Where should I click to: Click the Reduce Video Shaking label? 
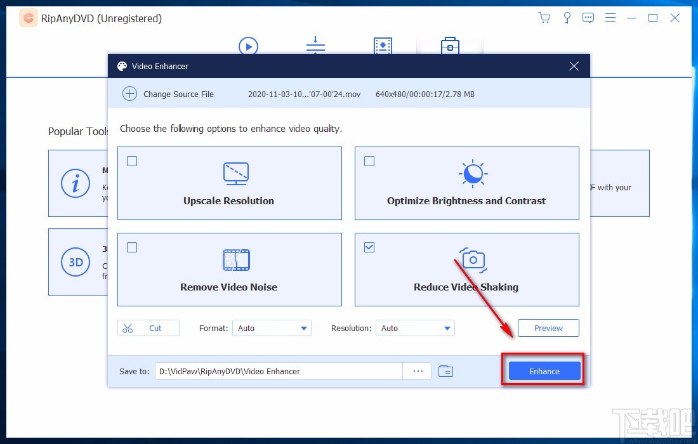click(466, 287)
